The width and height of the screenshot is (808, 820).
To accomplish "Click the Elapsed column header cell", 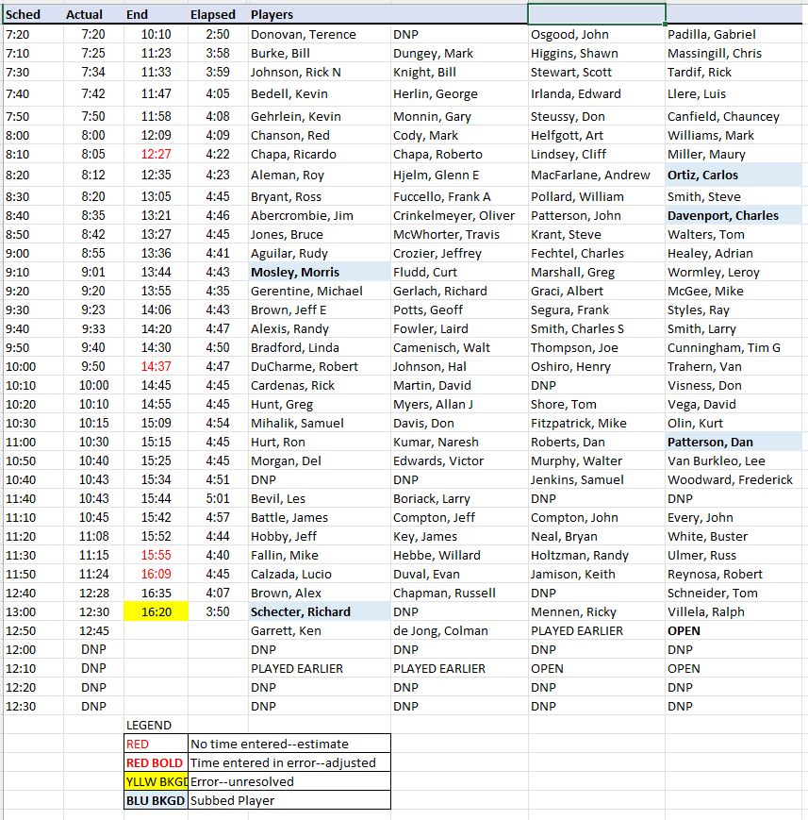I will pyautogui.click(x=218, y=15).
